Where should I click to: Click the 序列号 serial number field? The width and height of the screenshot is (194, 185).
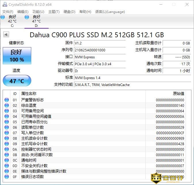pos(100,50)
